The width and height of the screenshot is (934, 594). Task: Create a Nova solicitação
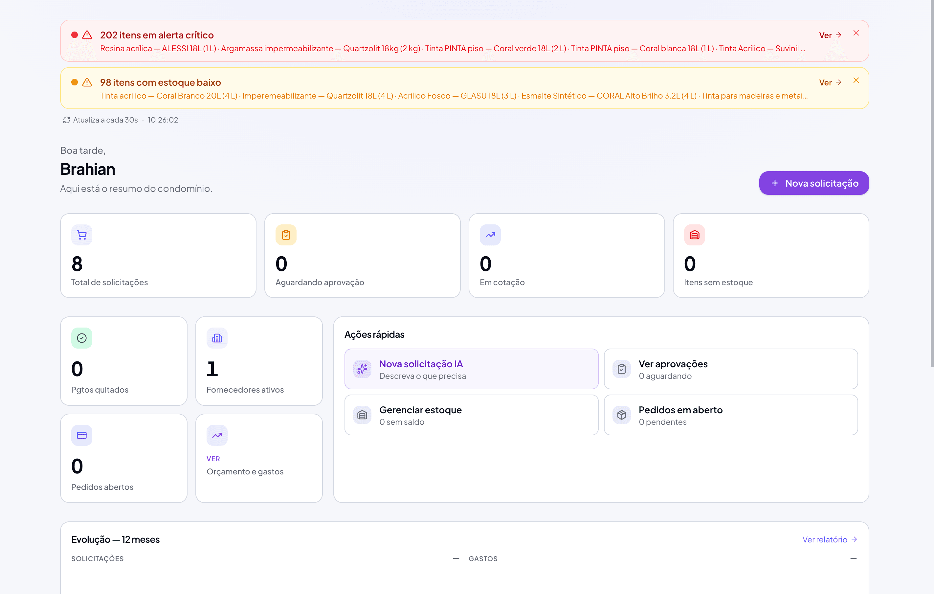click(814, 183)
